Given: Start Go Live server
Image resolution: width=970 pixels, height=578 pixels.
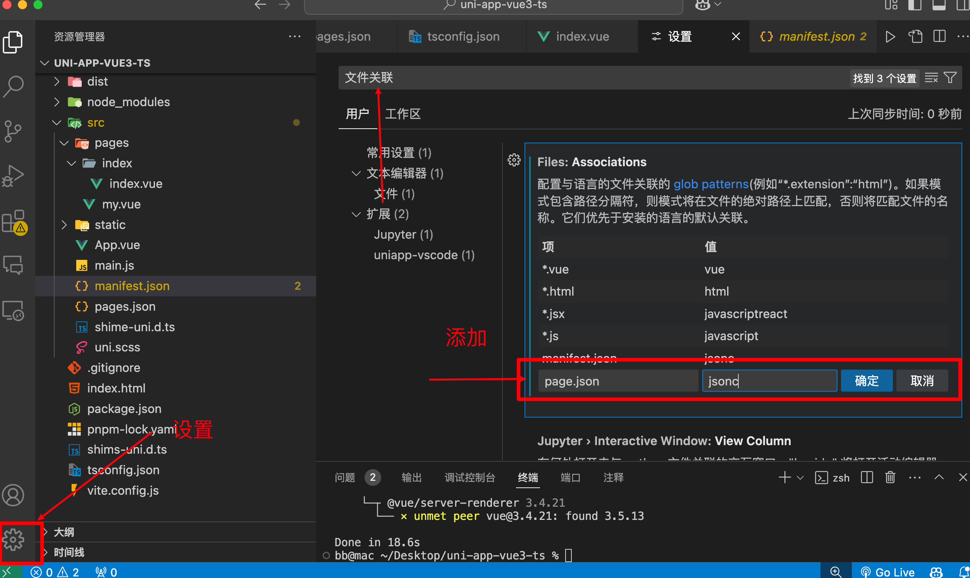Looking at the screenshot, I should click(x=887, y=572).
